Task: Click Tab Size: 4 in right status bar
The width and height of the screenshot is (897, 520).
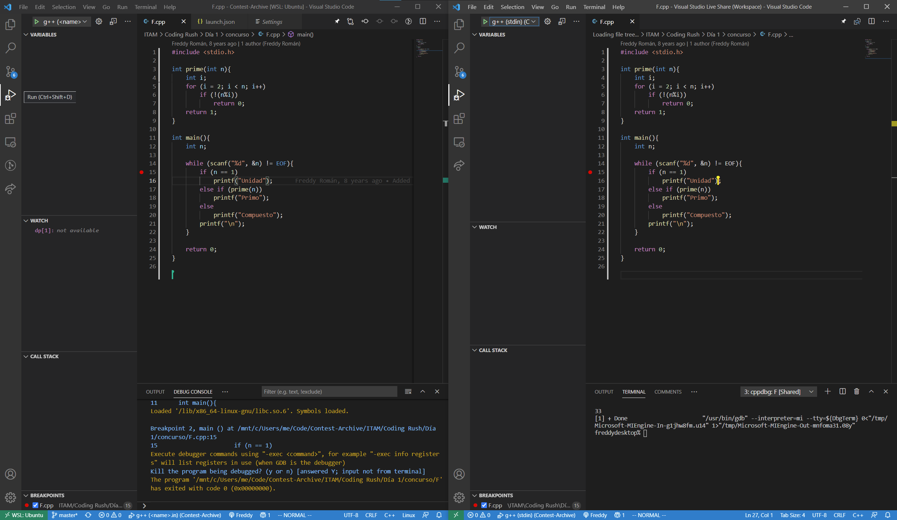Action: 792,515
